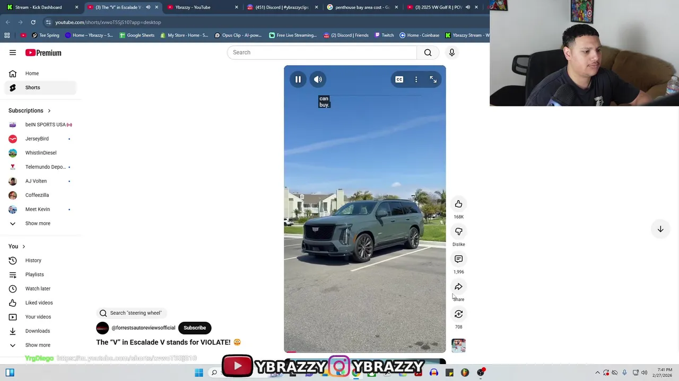Viewport: 679px width, 381px height.
Task: Open the Meet Kevin channel
Action: [x=40, y=209]
